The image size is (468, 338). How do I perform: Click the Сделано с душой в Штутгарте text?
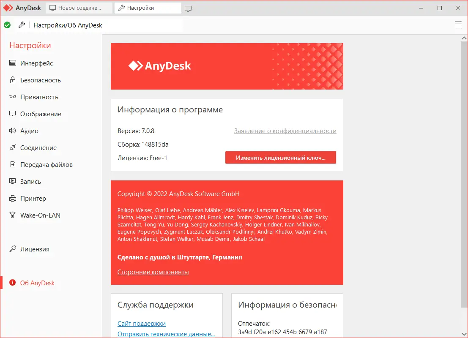pos(180,257)
